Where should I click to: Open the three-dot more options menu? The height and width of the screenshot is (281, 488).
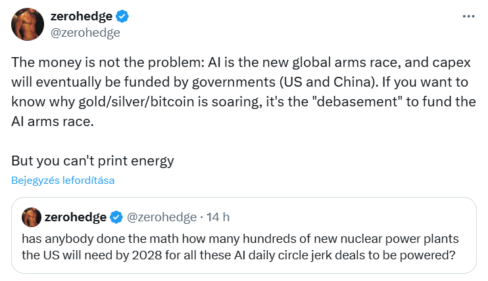[468, 17]
